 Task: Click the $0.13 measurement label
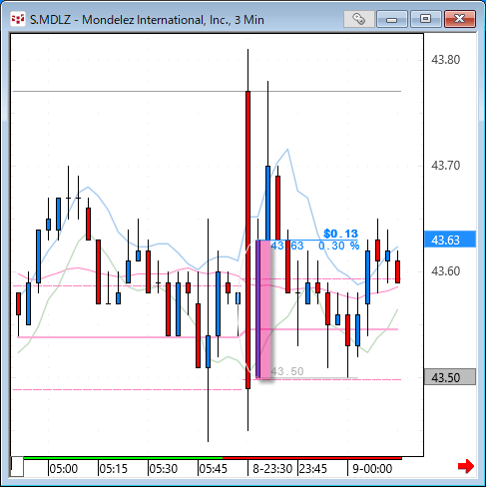click(340, 234)
